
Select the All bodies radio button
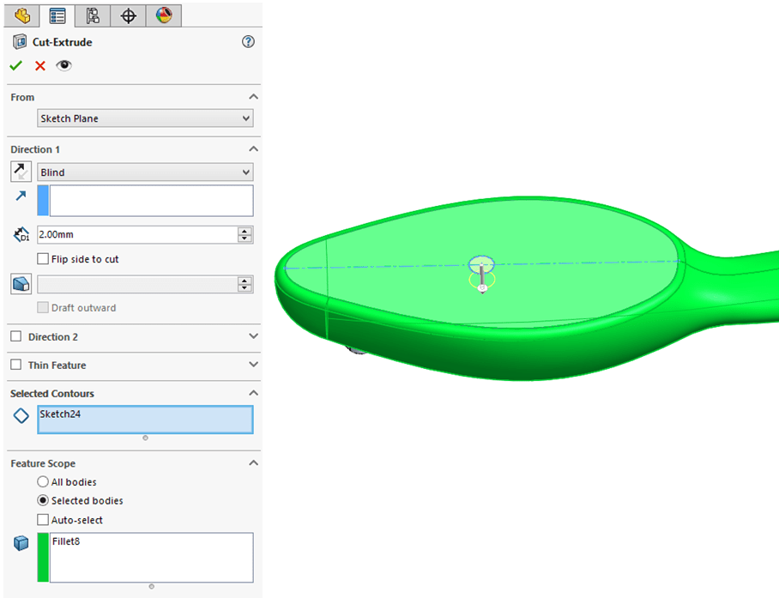pos(43,482)
